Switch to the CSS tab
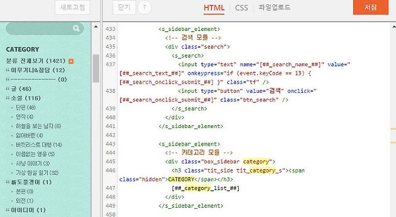The width and height of the screenshot is (396, 217). pos(241,8)
